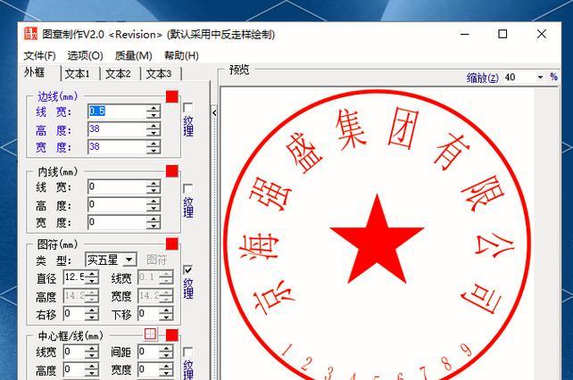The width and height of the screenshot is (573, 380).
Task: Click the 图符 右移 spinner arrows
Action: click(92, 314)
